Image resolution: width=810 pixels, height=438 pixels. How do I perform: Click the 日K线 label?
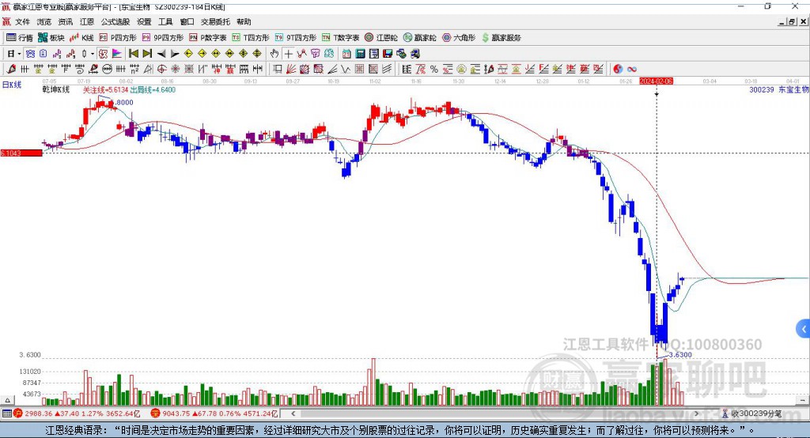click(12, 85)
